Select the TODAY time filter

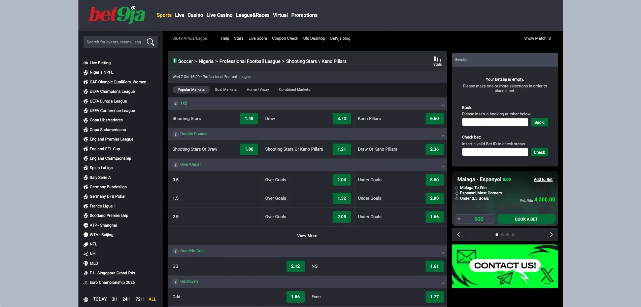pos(100,299)
